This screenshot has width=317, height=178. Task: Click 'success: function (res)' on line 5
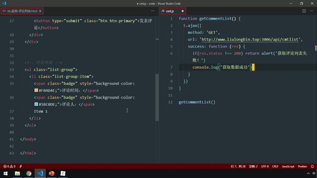(x=216, y=46)
